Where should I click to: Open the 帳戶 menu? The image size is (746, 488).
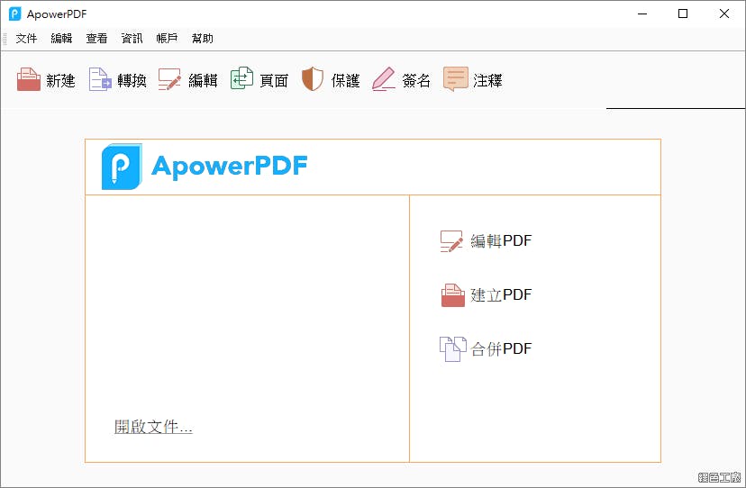point(167,39)
